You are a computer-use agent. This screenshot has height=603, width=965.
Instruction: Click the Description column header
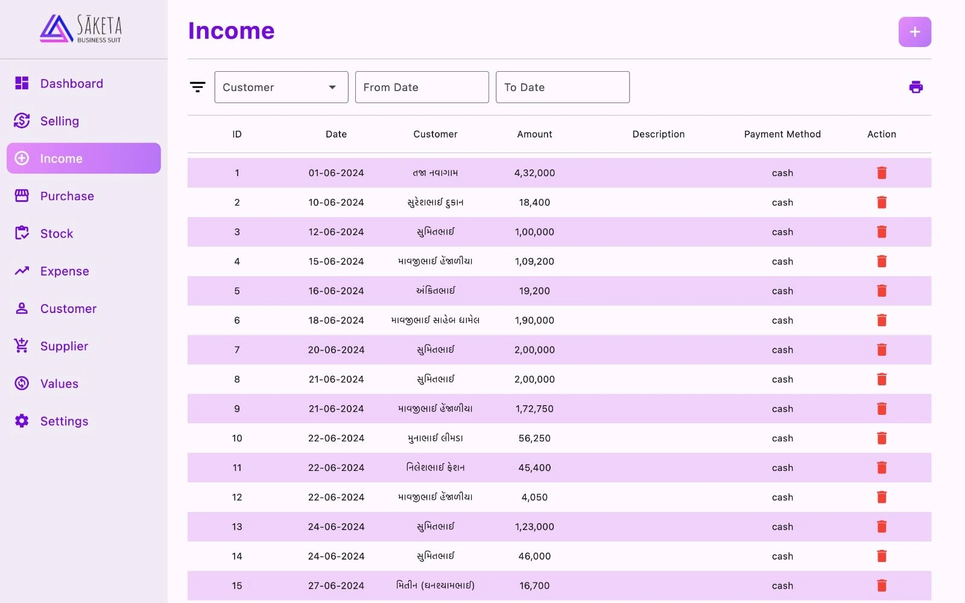click(x=659, y=134)
